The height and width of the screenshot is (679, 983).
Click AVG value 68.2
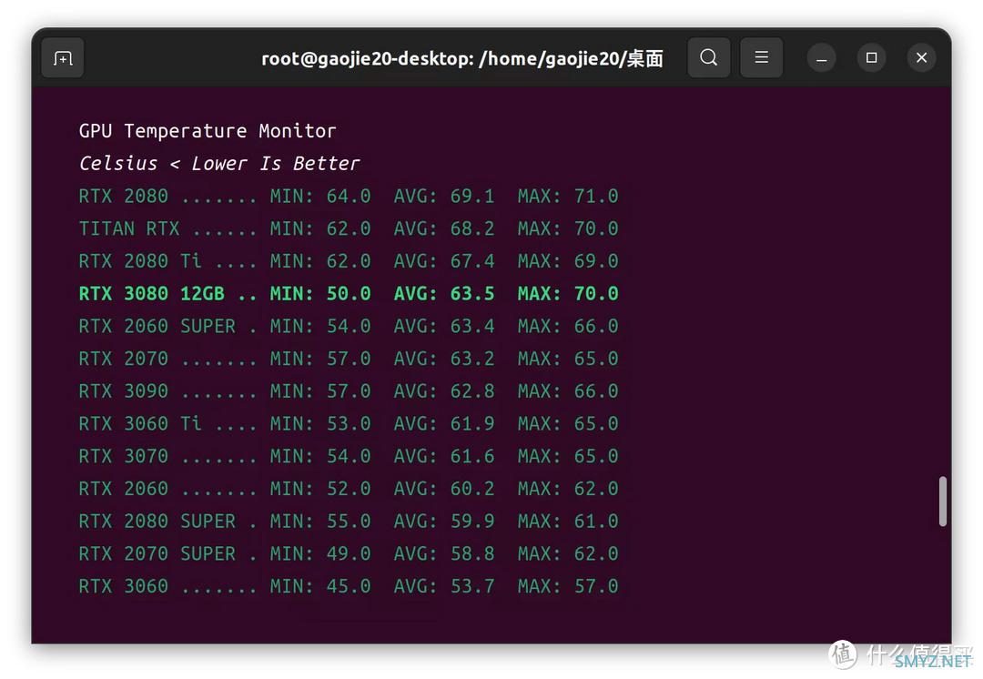[x=472, y=228]
